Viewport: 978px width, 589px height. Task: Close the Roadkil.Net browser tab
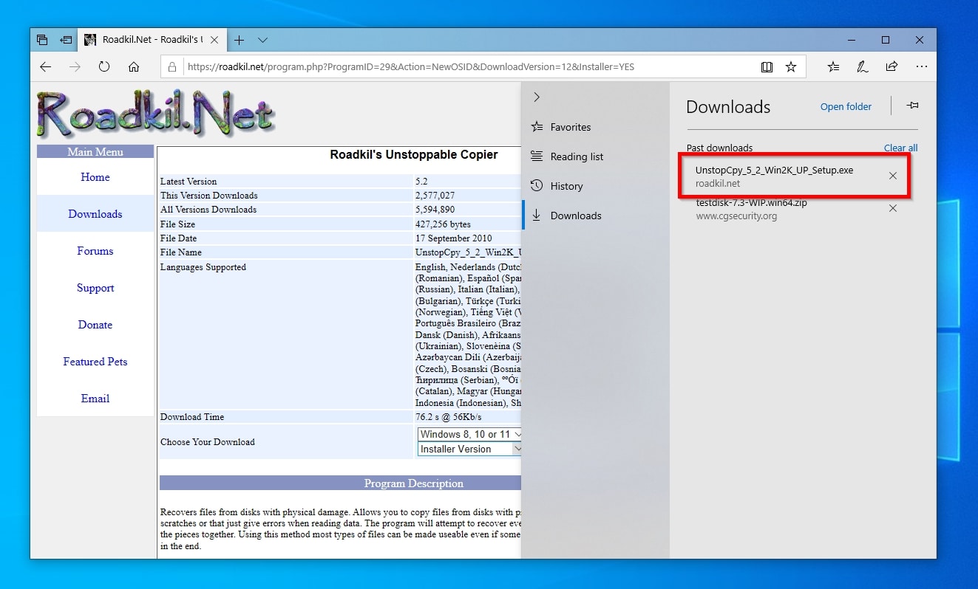216,40
